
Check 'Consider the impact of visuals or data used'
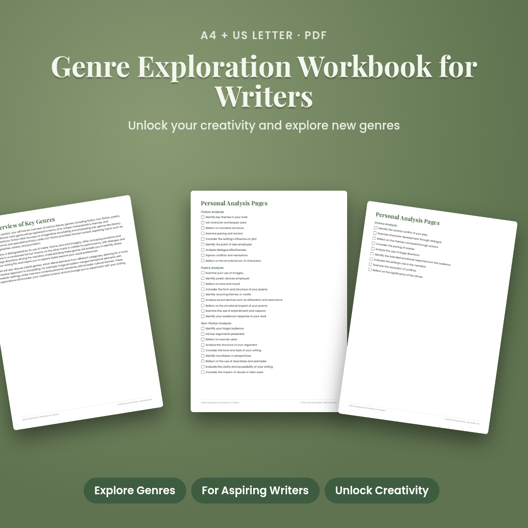click(203, 372)
